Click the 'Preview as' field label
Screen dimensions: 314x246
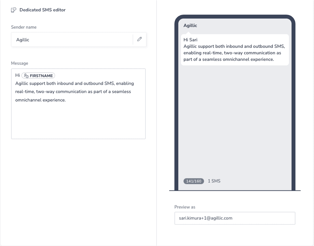184,207
